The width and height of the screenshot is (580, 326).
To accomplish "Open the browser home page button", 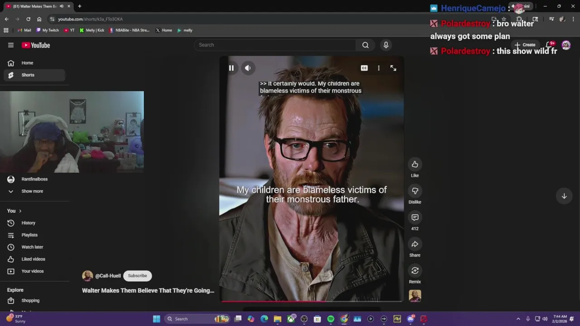I will [x=39, y=19].
